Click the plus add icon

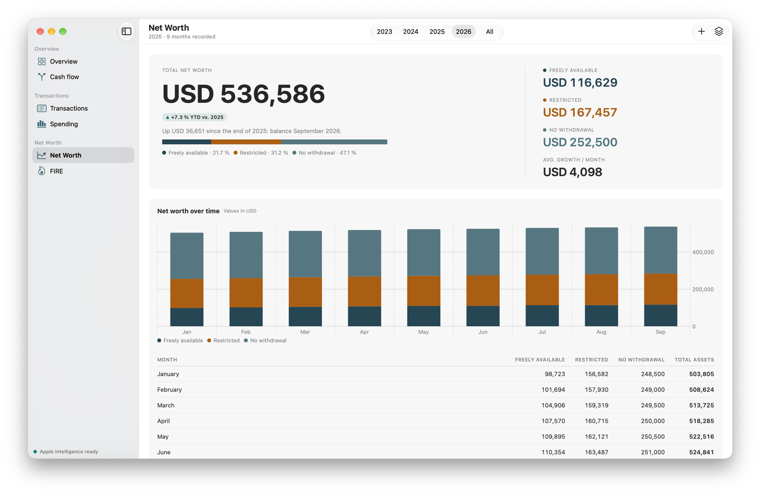(702, 31)
